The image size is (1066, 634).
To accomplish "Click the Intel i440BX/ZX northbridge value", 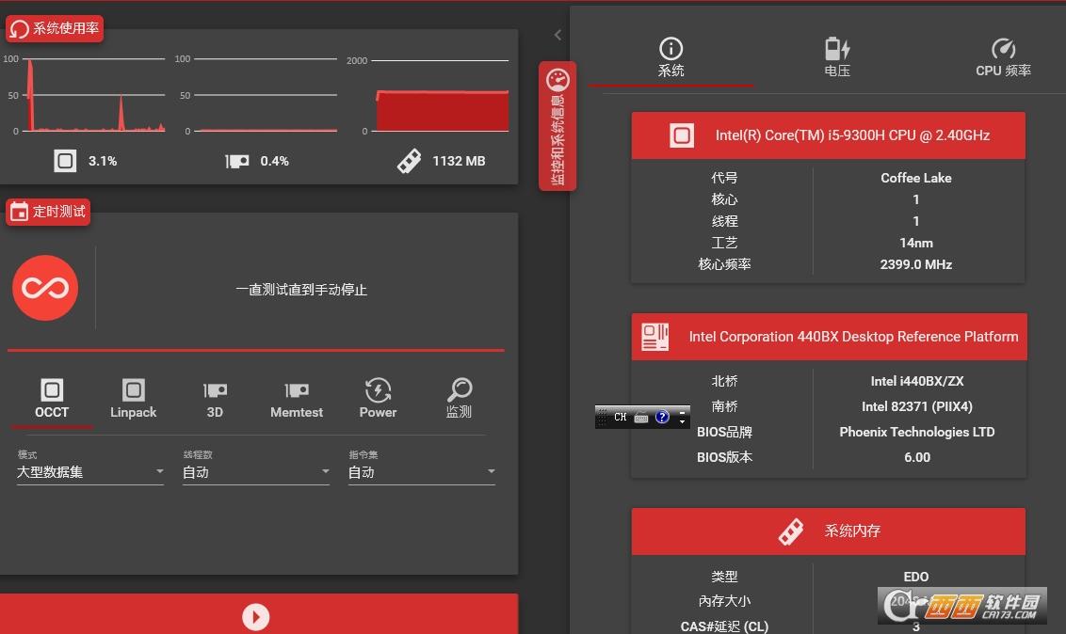I will pyautogui.click(x=917, y=381).
